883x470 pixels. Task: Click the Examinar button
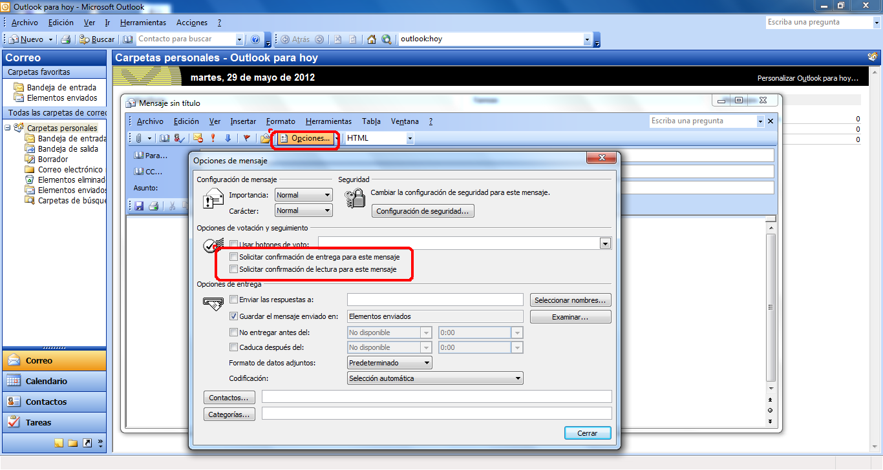pos(571,317)
